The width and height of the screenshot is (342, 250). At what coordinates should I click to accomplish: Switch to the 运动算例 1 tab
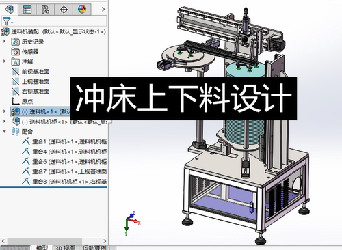coord(96,248)
